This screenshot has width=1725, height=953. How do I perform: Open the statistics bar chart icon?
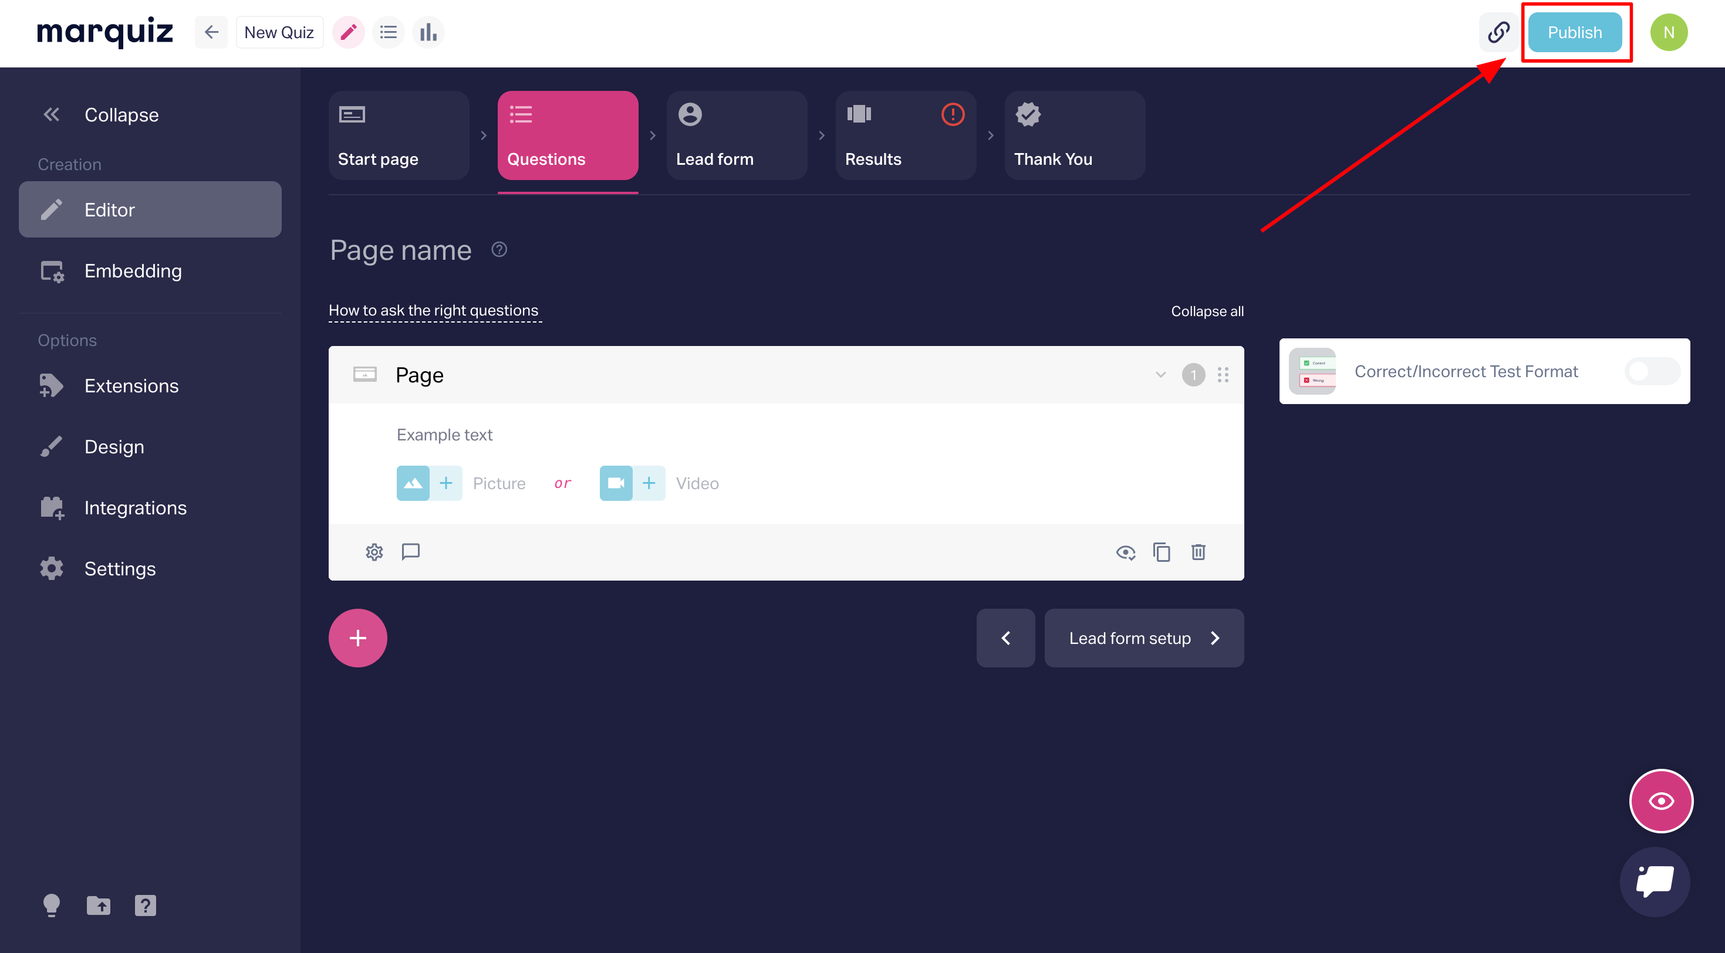(x=428, y=32)
